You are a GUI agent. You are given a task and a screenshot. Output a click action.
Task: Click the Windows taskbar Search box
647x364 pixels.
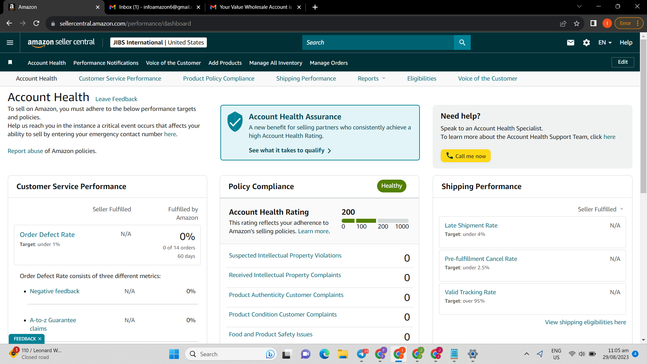click(230, 354)
